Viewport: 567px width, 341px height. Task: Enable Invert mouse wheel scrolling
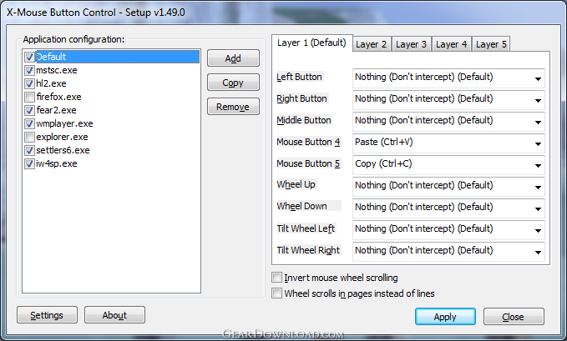[x=276, y=278]
